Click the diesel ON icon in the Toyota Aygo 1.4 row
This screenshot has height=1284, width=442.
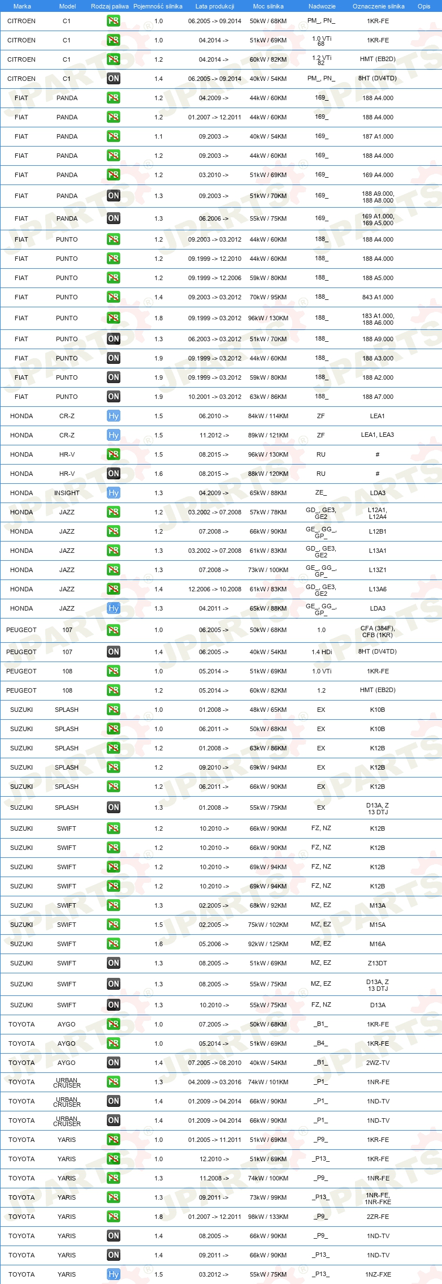pos(114,1063)
